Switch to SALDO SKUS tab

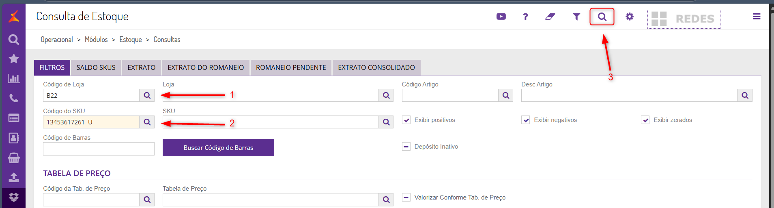(x=96, y=67)
